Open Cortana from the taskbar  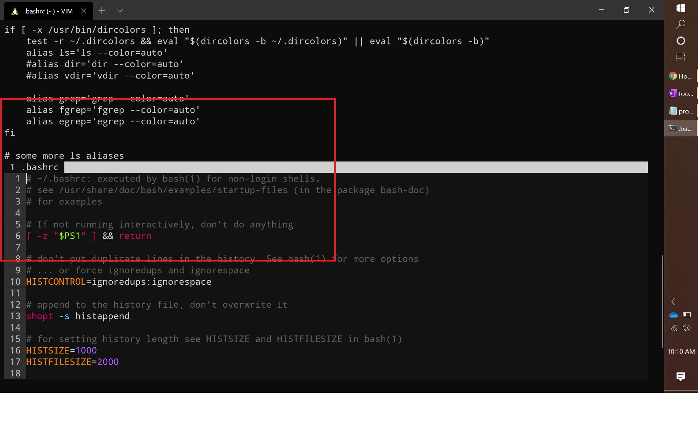click(681, 41)
